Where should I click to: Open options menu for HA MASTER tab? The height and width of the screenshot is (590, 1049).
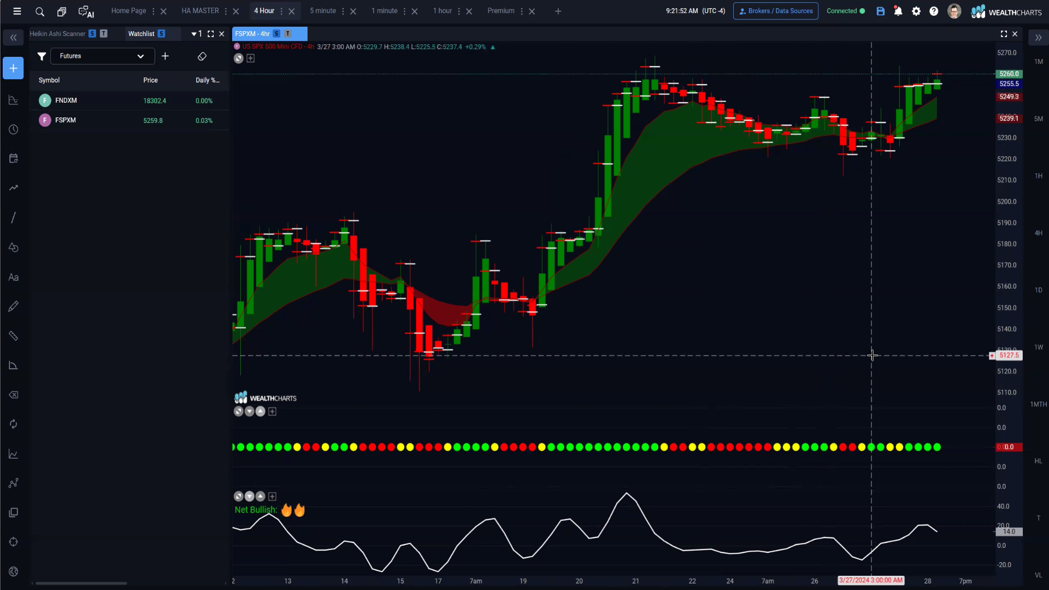click(x=226, y=11)
